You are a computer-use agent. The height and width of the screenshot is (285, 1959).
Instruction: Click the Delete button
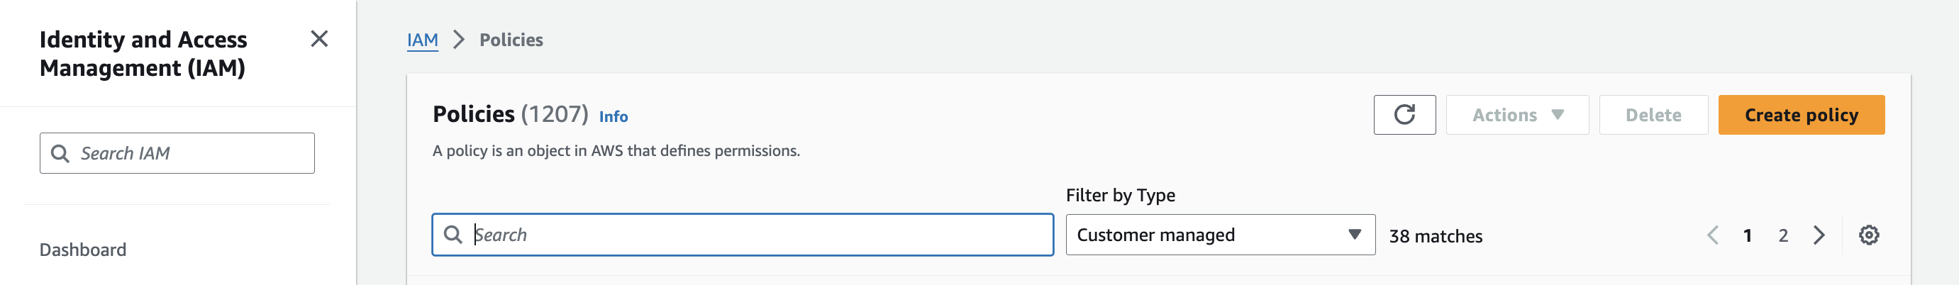click(x=1653, y=115)
